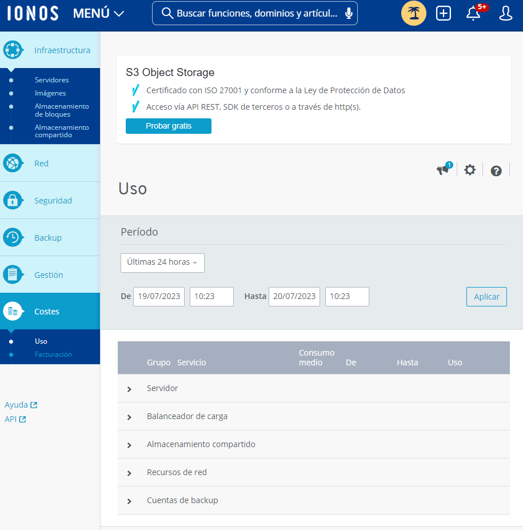Open the MENÚ dropdown
The height and width of the screenshot is (530, 523).
(x=98, y=14)
